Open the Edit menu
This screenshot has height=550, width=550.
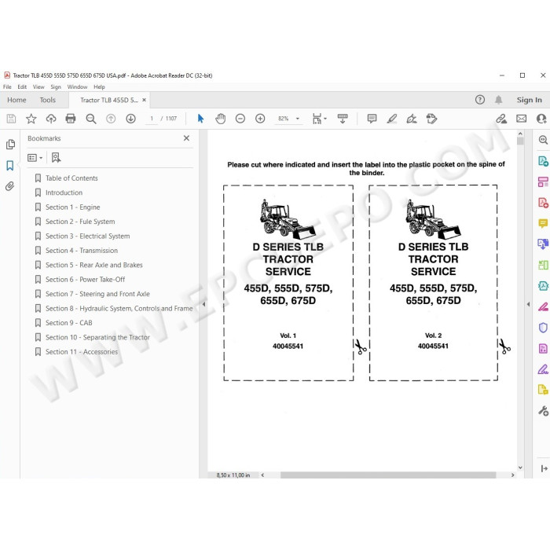tap(22, 87)
